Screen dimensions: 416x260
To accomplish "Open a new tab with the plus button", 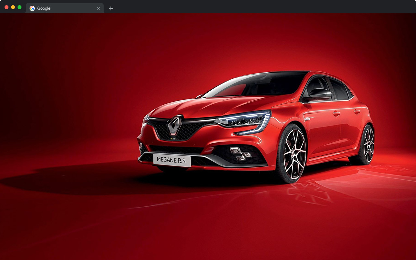I will tap(111, 8).
